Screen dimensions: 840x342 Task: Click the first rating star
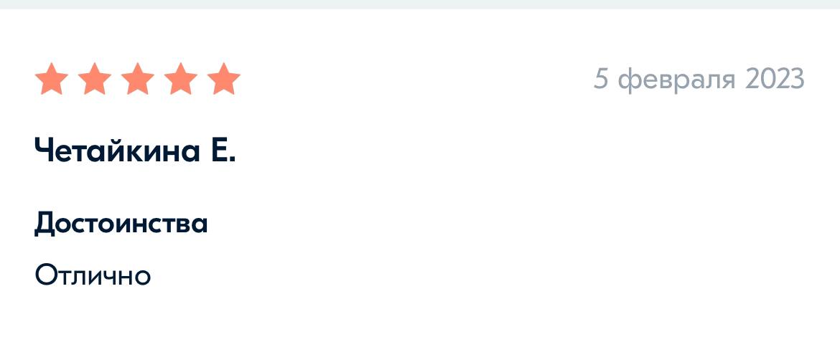(x=52, y=79)
